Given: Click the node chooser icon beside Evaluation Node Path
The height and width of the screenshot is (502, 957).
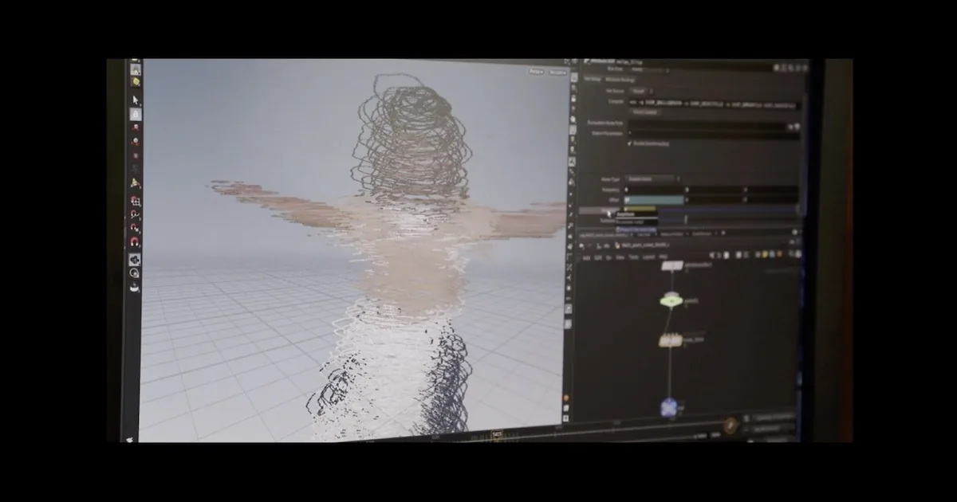Looking at the screenshot, I should coord(790,126).
